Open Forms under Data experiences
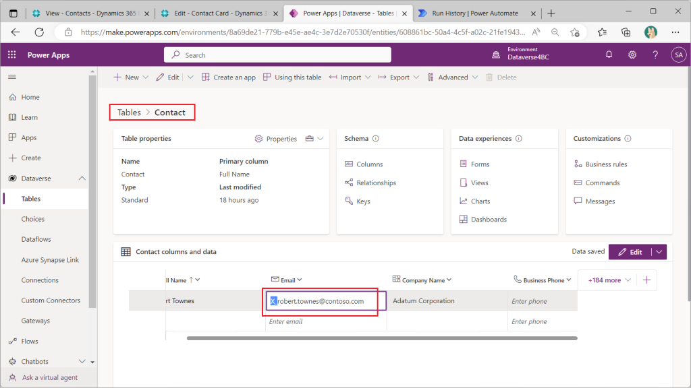The height and width of the screenshot is (388, 691). (480, 164)
